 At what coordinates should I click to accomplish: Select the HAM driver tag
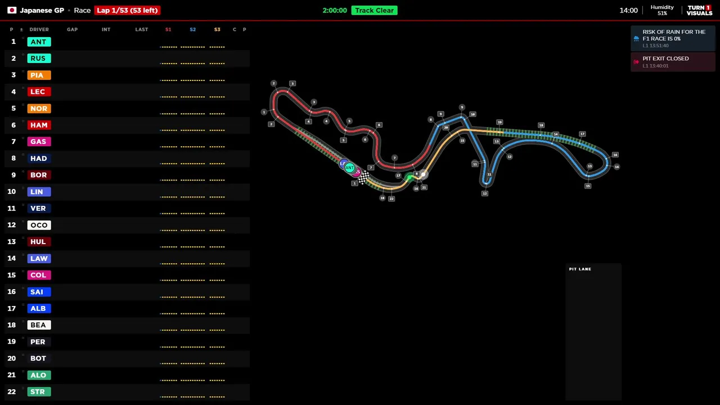pyautogui.click(x=39, y=125)
